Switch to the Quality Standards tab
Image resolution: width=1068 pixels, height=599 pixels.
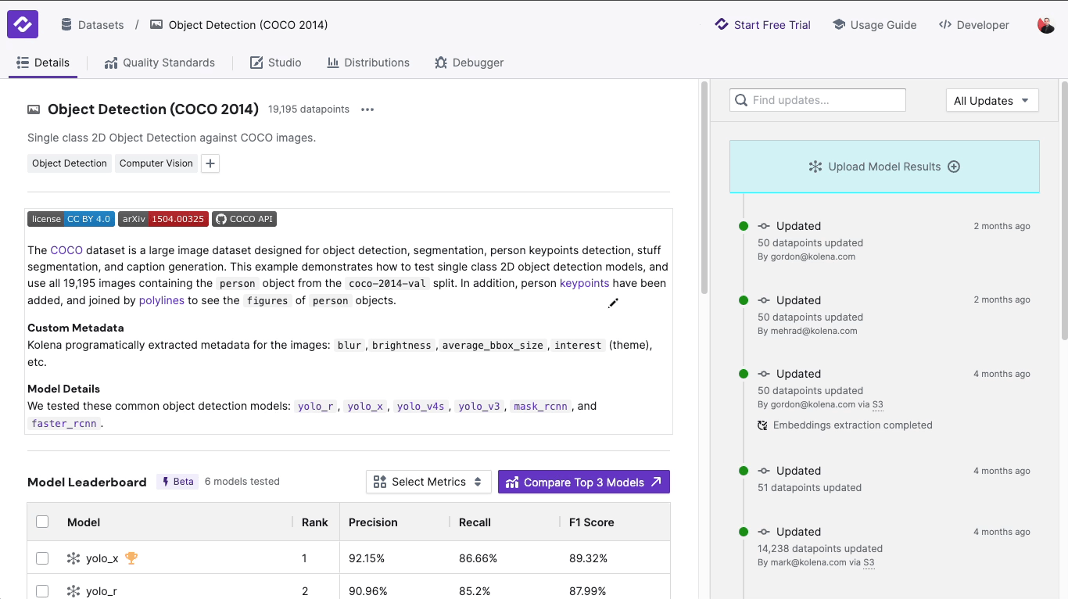click(159, 63)
